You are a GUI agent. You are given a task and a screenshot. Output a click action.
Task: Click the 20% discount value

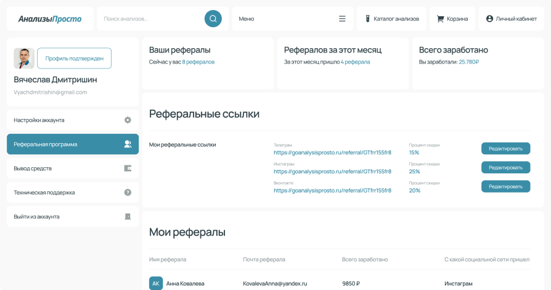click(415, 191)
